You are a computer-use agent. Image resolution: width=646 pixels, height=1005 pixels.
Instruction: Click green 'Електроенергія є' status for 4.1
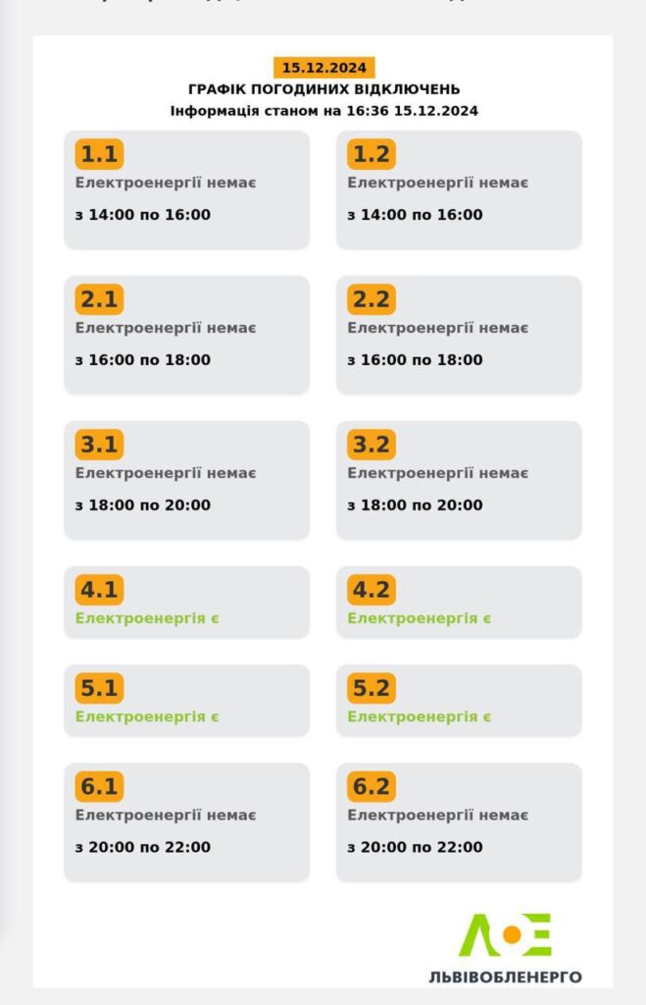[x=147, y=619]
